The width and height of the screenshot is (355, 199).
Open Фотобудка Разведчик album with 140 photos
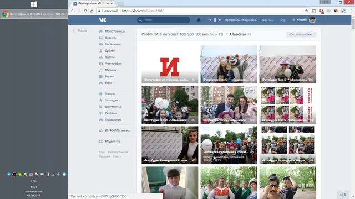pos(170,145)
